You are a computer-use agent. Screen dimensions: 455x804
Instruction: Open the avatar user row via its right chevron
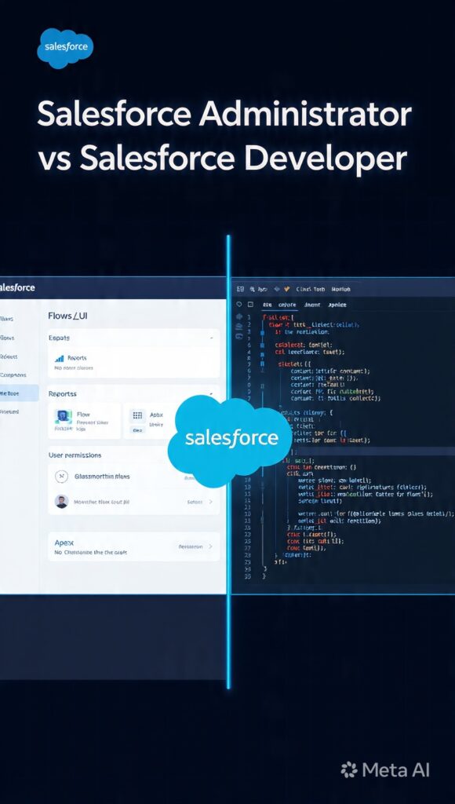pos(210,502)
